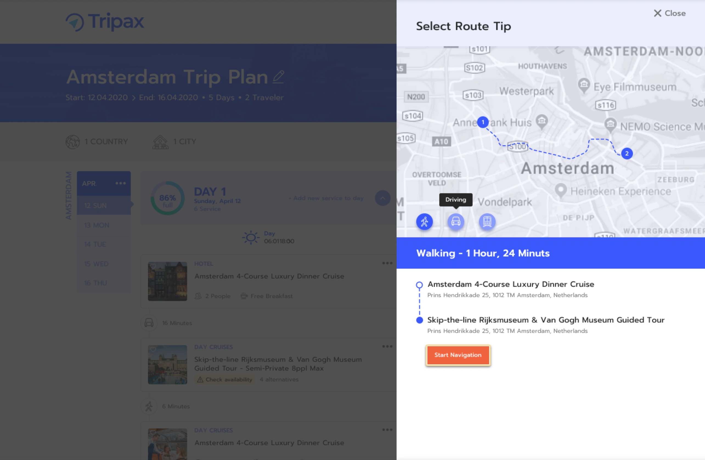Click the Check availability warning badge
The image size is (705, 460).
click(x=225, y=379)
